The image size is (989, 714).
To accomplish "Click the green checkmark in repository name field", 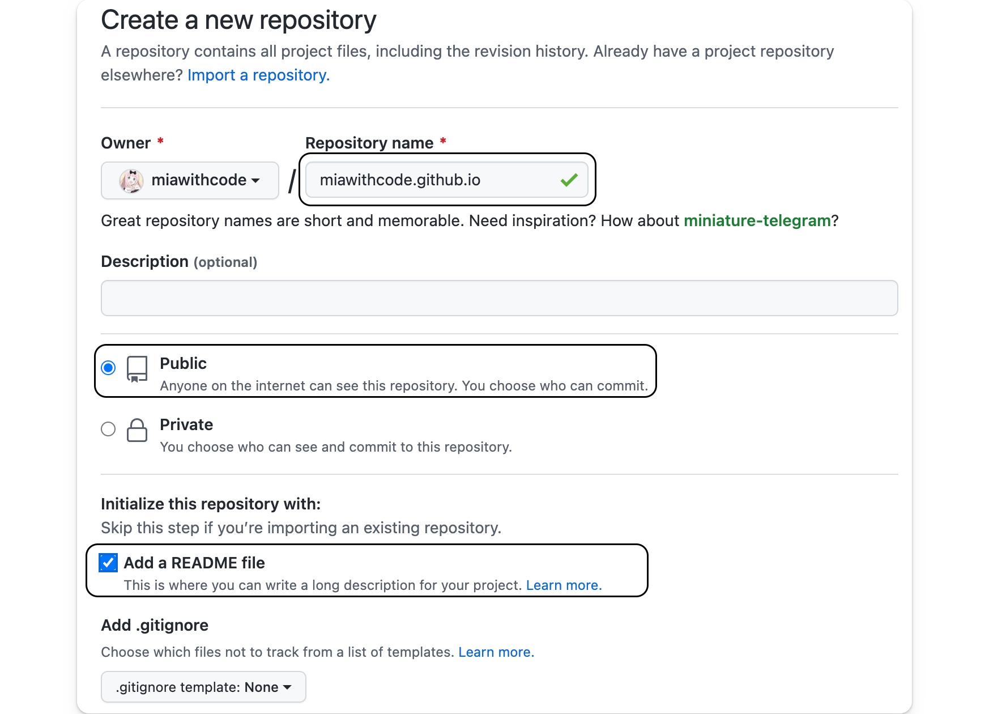I will click(x=569, y=180).
